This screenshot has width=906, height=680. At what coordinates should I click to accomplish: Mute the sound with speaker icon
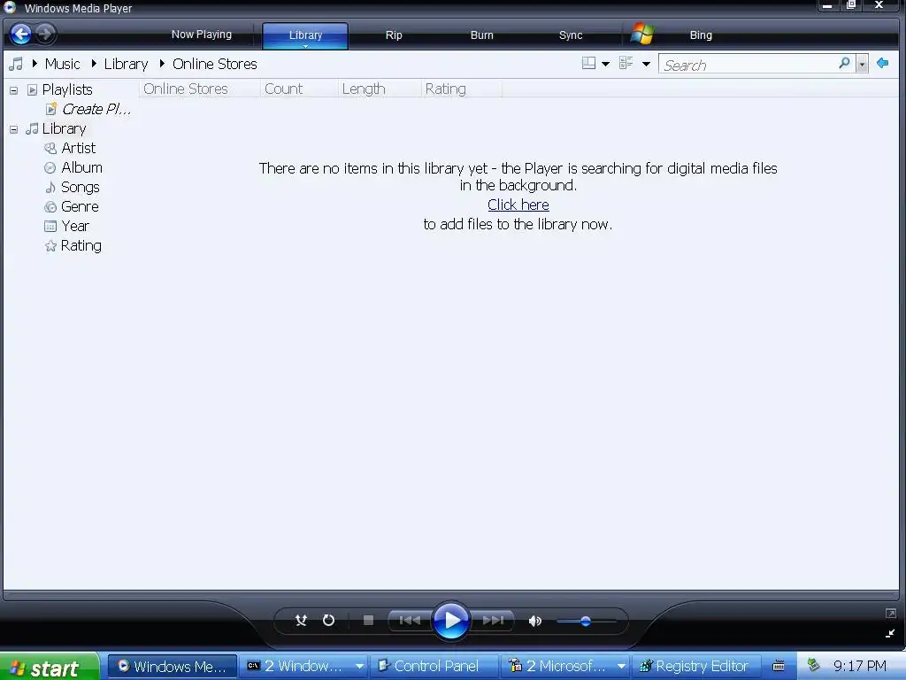point(535,621)
